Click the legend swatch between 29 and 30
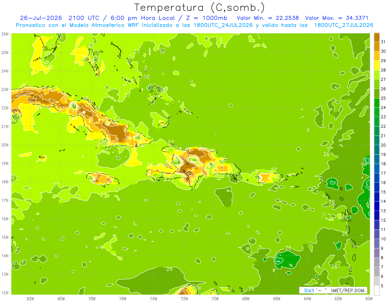Image resolution: width=392 pixels, height=303 pixels. click(x=377, y=56)
